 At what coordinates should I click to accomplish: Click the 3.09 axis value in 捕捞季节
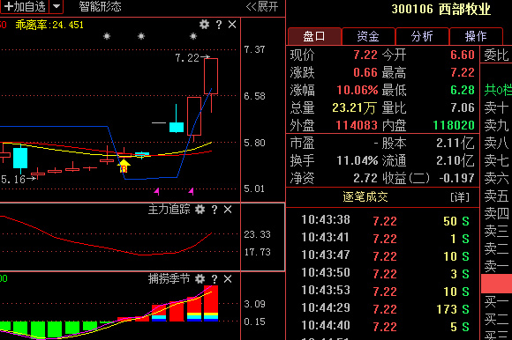254,304
